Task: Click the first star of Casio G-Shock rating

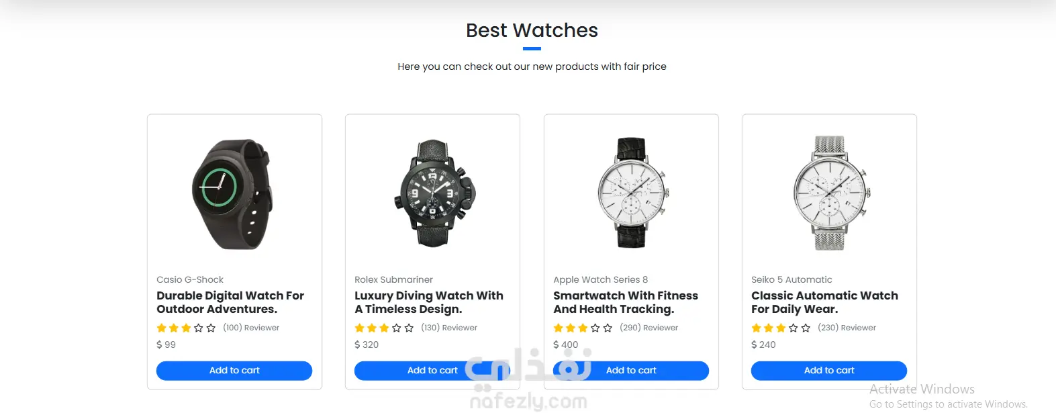Action: [x=161, y=328]
